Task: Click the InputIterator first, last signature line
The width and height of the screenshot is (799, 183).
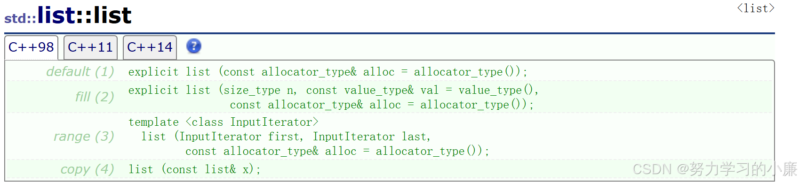Action: pos(286,137)
